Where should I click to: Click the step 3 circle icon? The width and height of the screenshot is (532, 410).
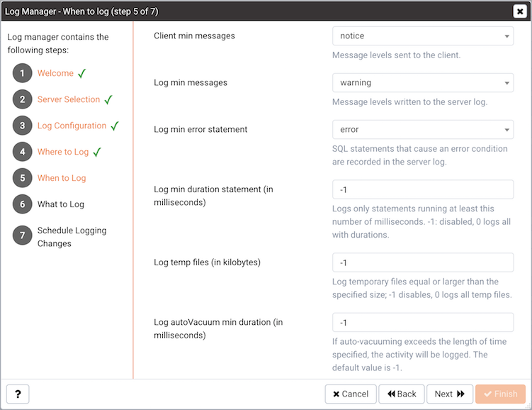[x=23, y=126]
